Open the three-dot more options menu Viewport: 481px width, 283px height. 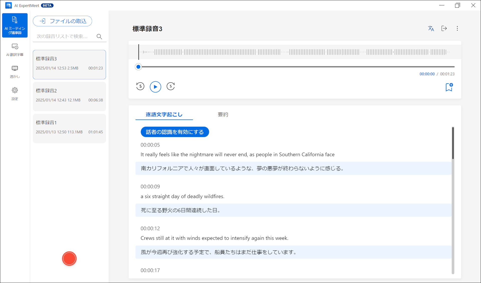[x=457, y=29]
